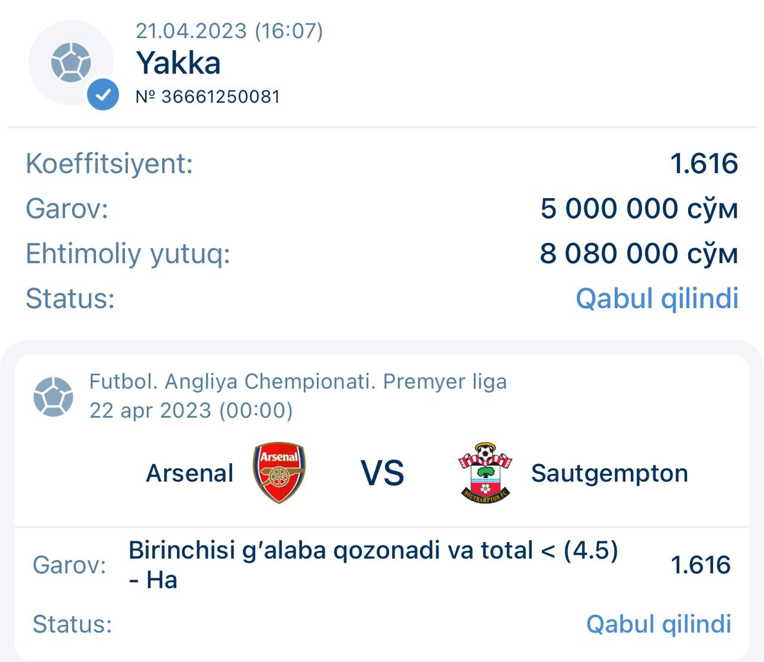Click the league title Futbol. Angliya Chempionati

[297, 381]
